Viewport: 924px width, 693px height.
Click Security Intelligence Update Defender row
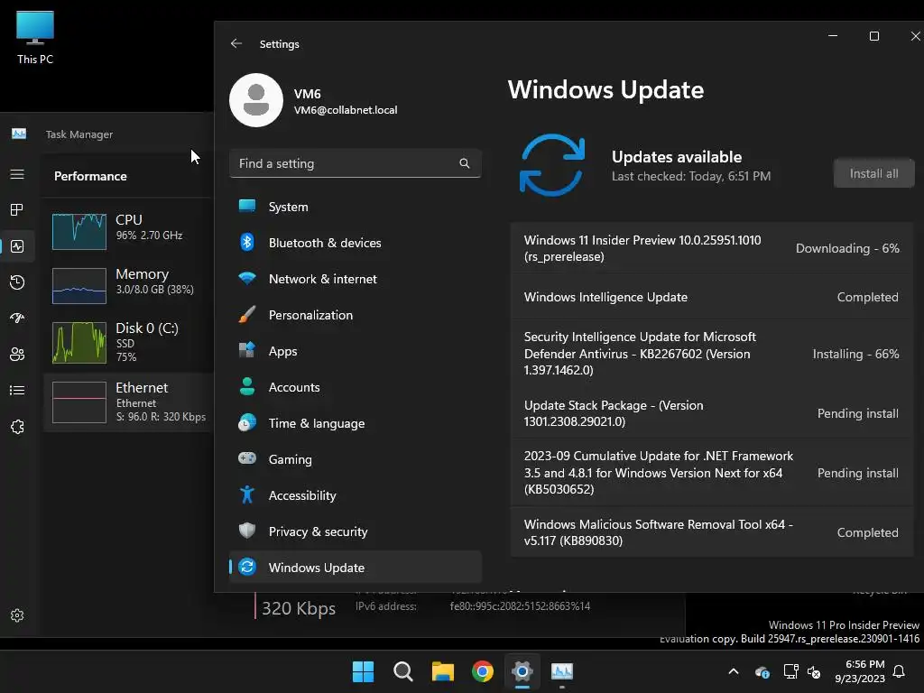pos(712,354)
